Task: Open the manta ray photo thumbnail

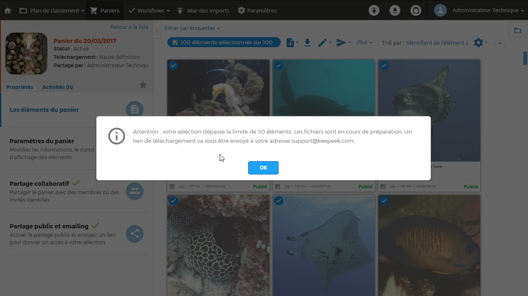Action: pyautogui.click(x=324, y=245)
